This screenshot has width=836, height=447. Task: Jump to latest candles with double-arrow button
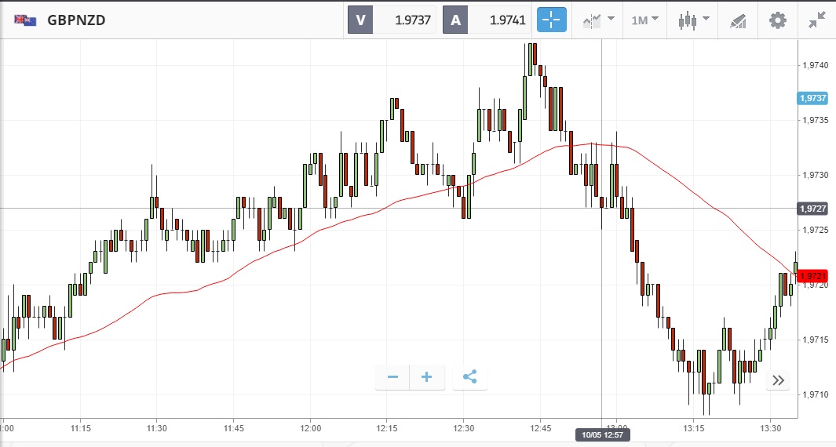(x=778, y=380)
